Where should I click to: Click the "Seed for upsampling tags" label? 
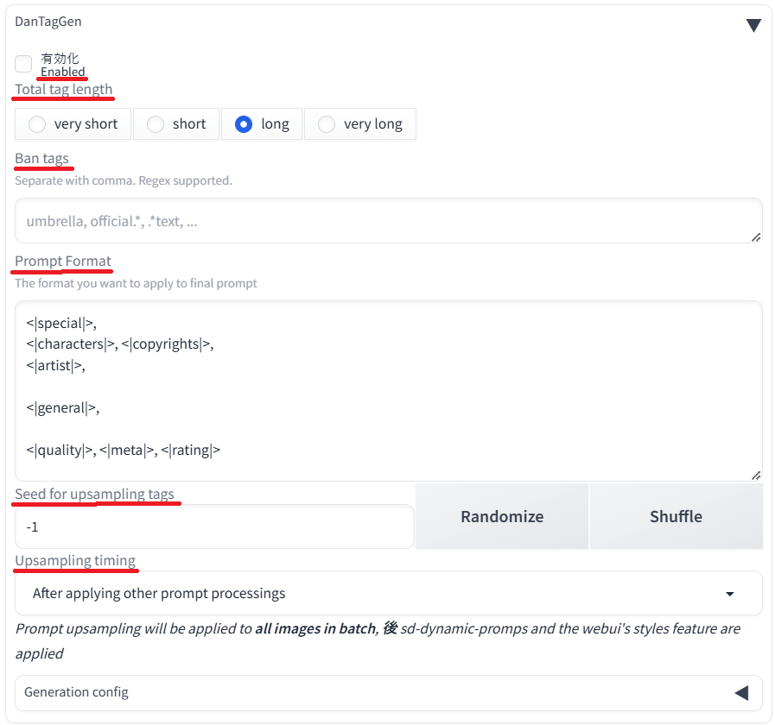coord(95,495)
